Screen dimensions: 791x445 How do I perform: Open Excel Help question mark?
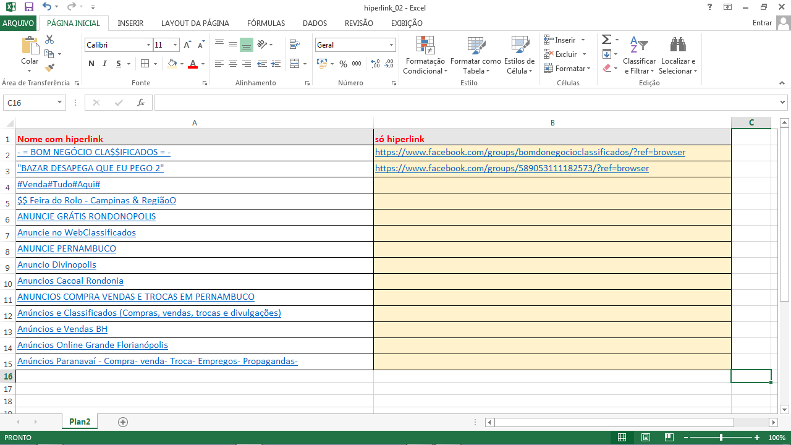pos(709,7)
